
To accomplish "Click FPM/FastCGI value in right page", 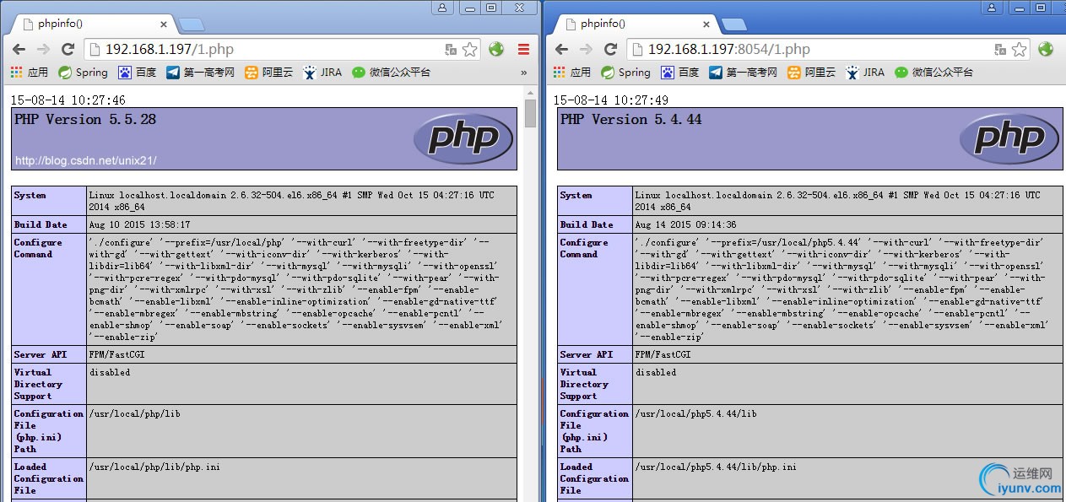I will tap(663, 354).
